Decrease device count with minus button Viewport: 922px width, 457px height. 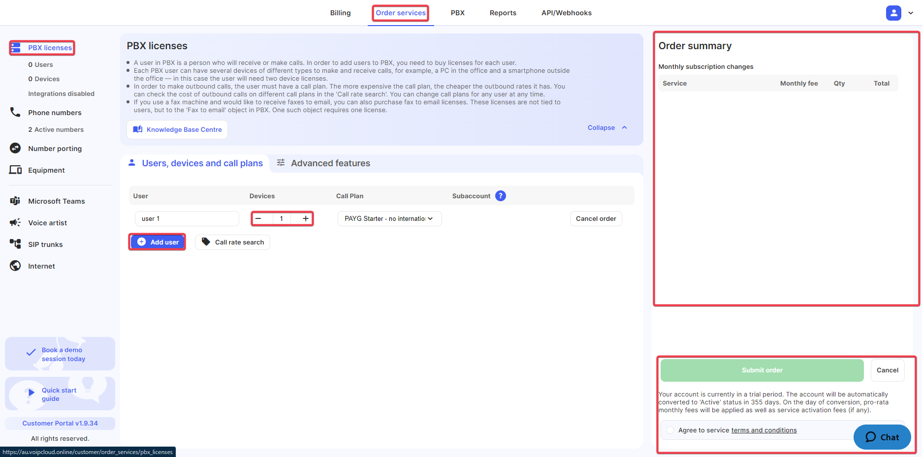[258, 218]
